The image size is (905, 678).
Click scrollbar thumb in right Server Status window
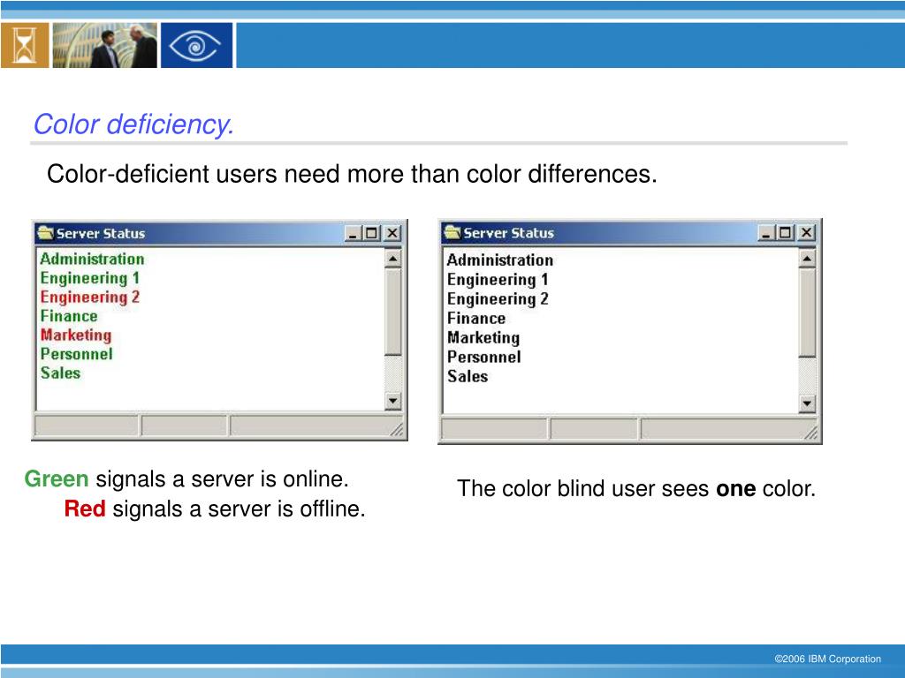[808, 313]
